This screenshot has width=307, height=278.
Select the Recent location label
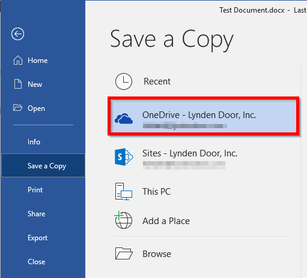pos(157,81)
